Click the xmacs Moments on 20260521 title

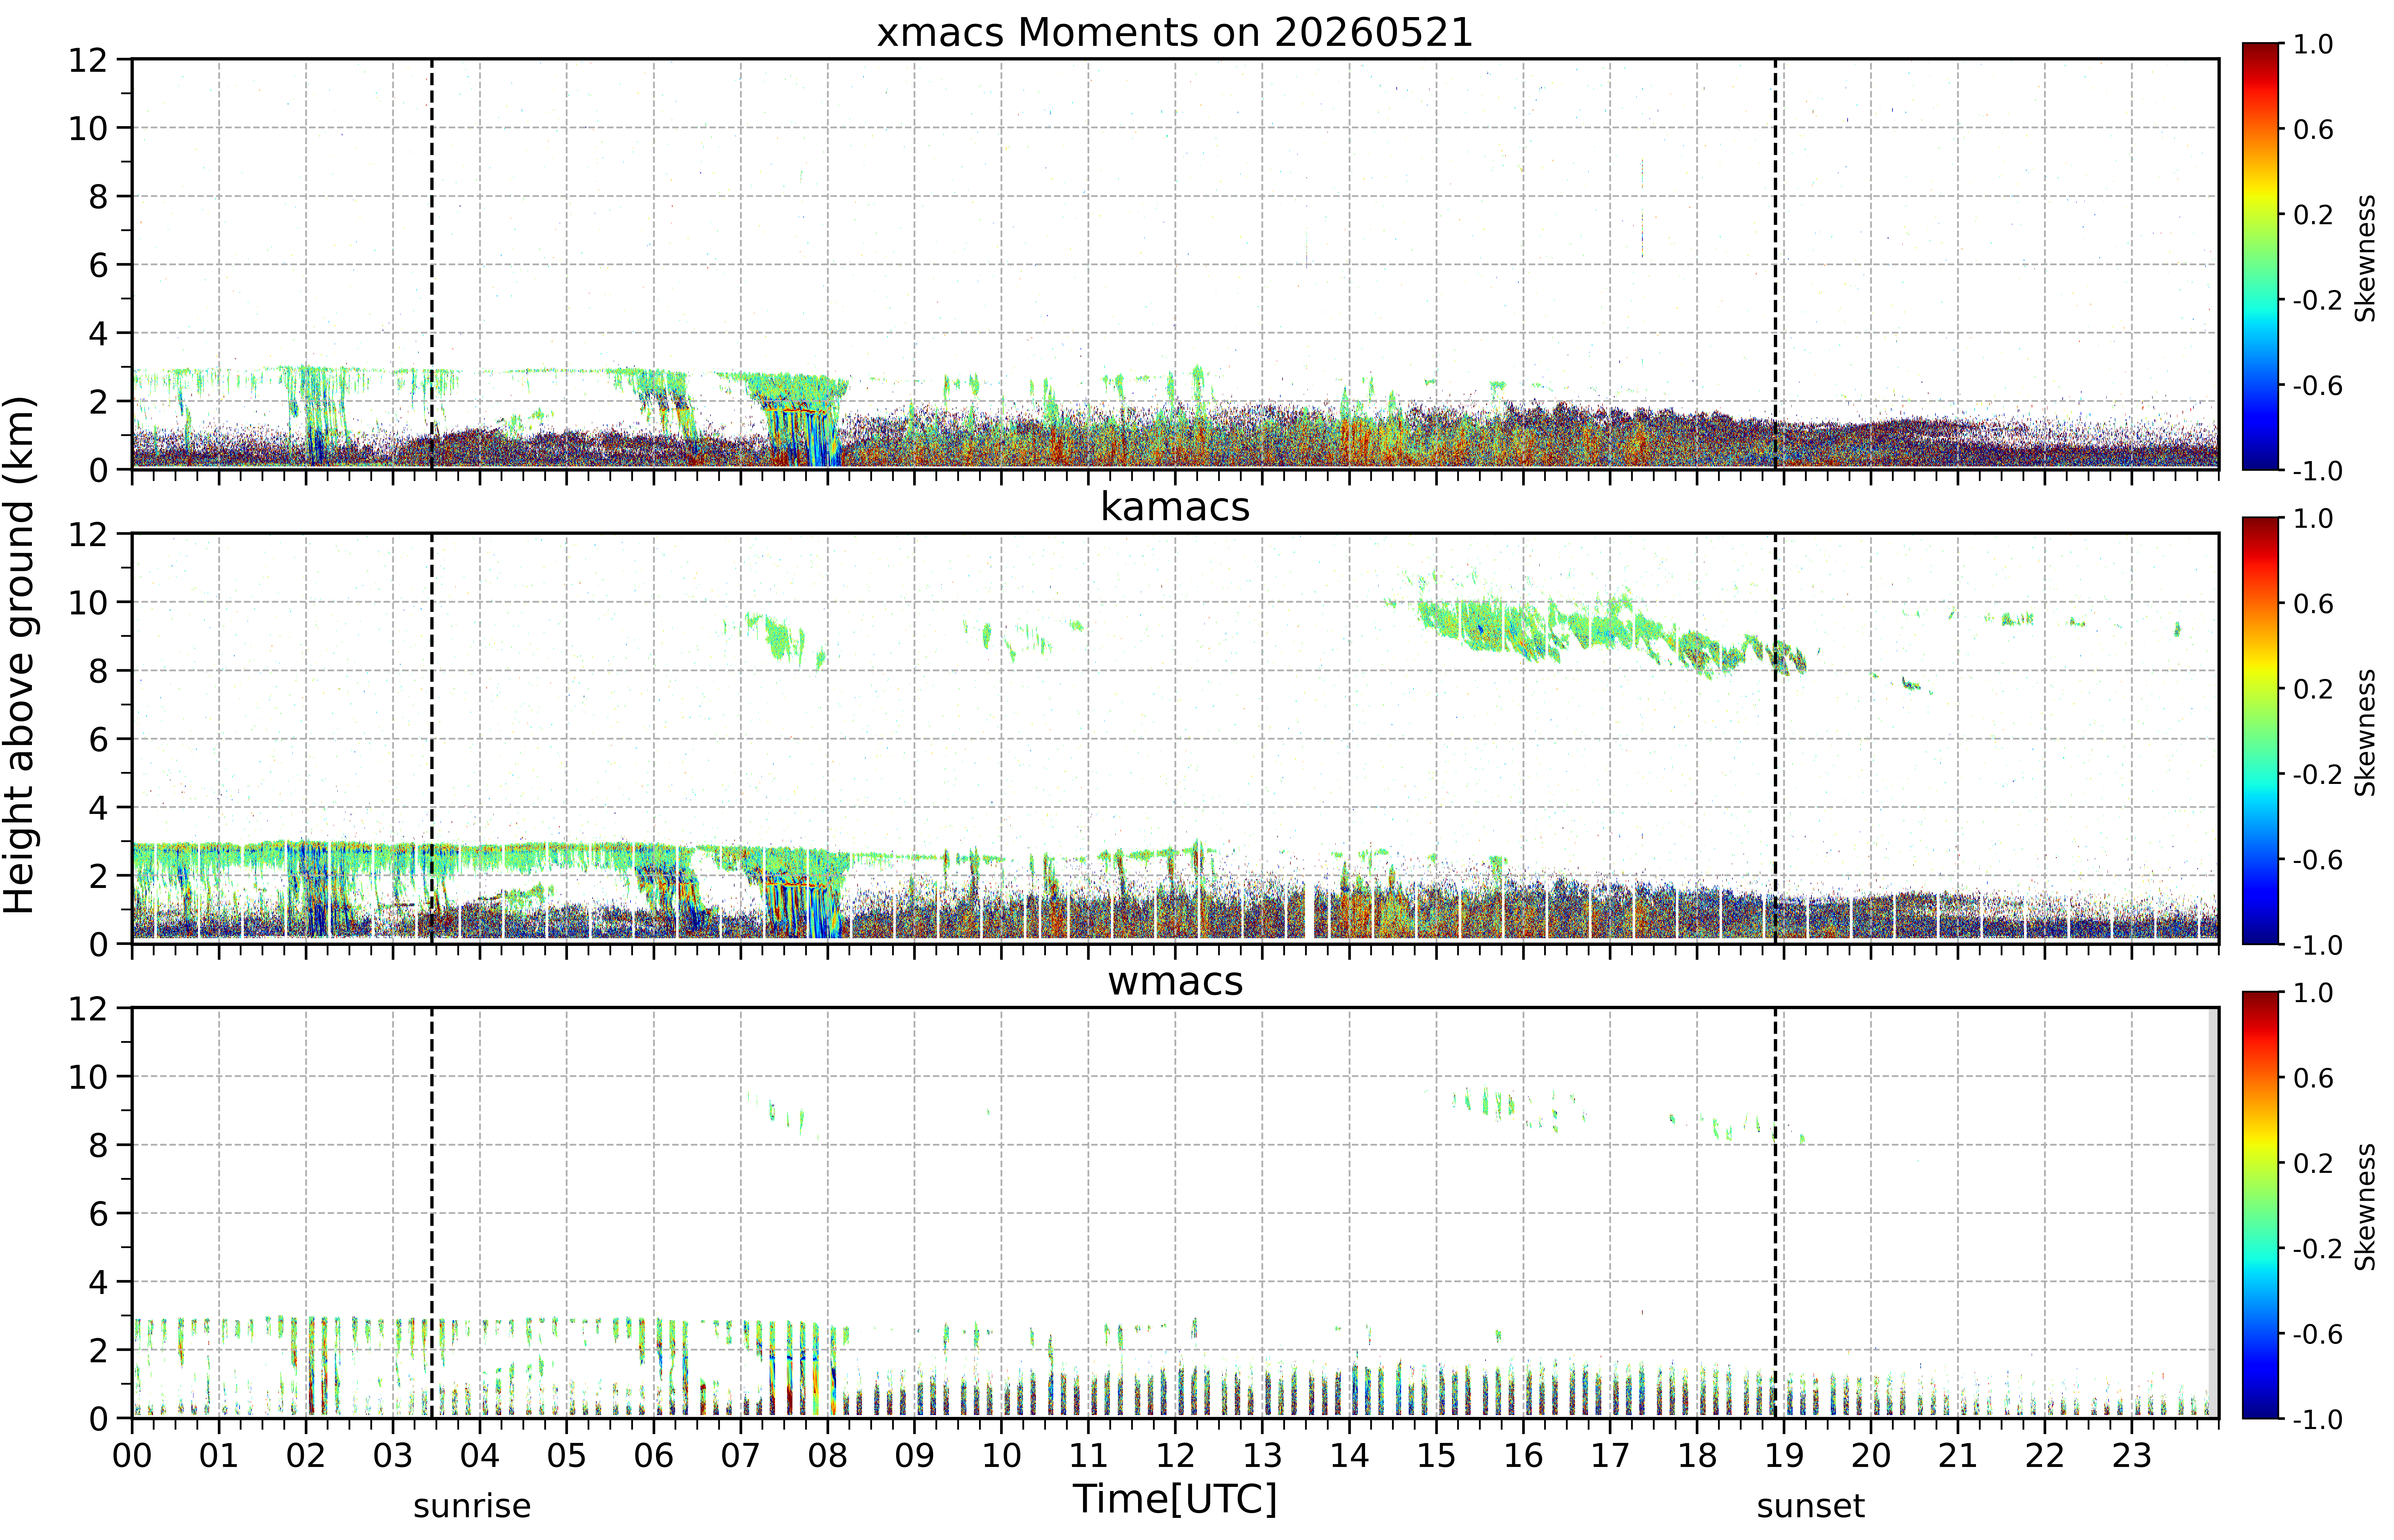point(1175,33)
